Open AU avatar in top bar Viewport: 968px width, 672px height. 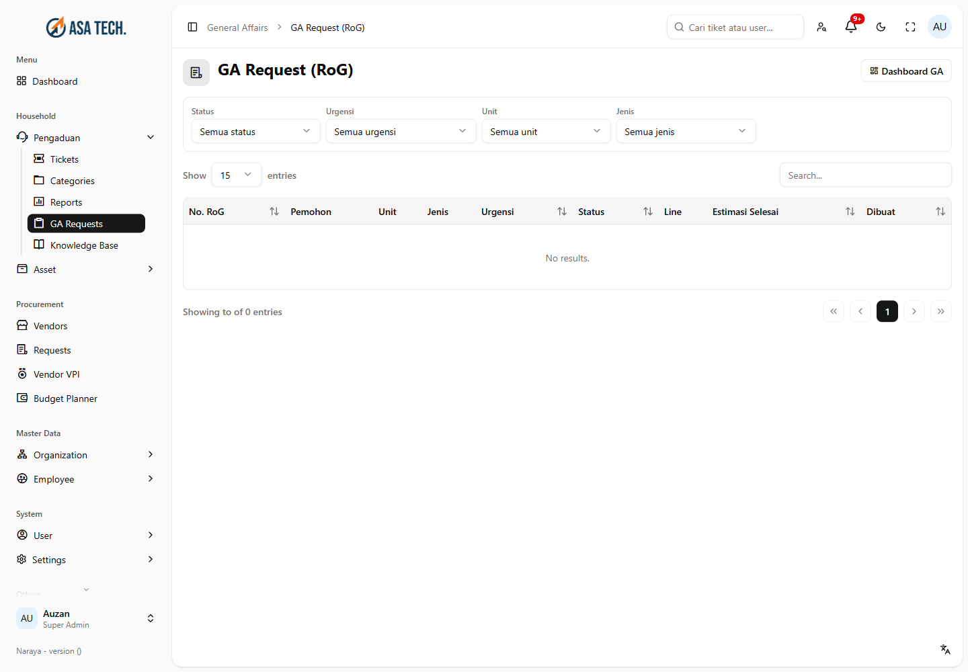tap(940, 27)
